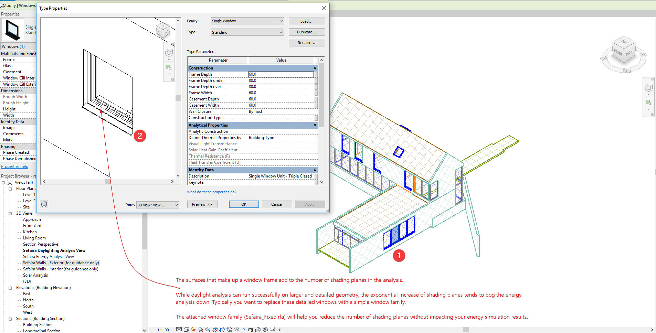Viewport: 656px width, 333px height.
Task: Hide the status bar icons with the chevron arrow
Action: pos(279,330)
